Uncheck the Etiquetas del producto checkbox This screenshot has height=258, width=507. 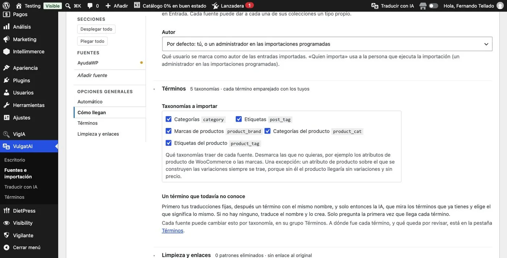[168, 143]
